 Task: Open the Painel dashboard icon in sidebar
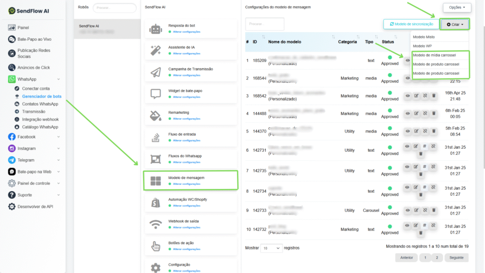pyautogui.click(x=12, y=27)
